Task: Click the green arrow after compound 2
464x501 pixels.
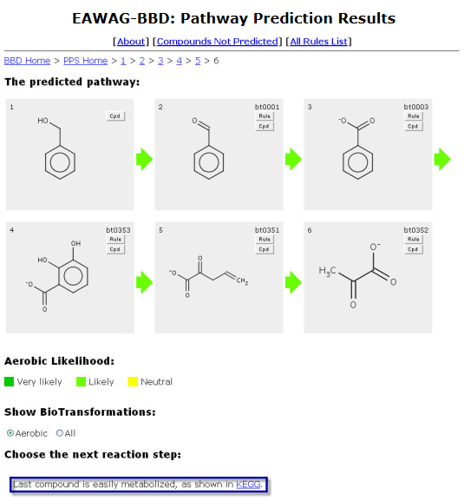Action: [293, 159]
